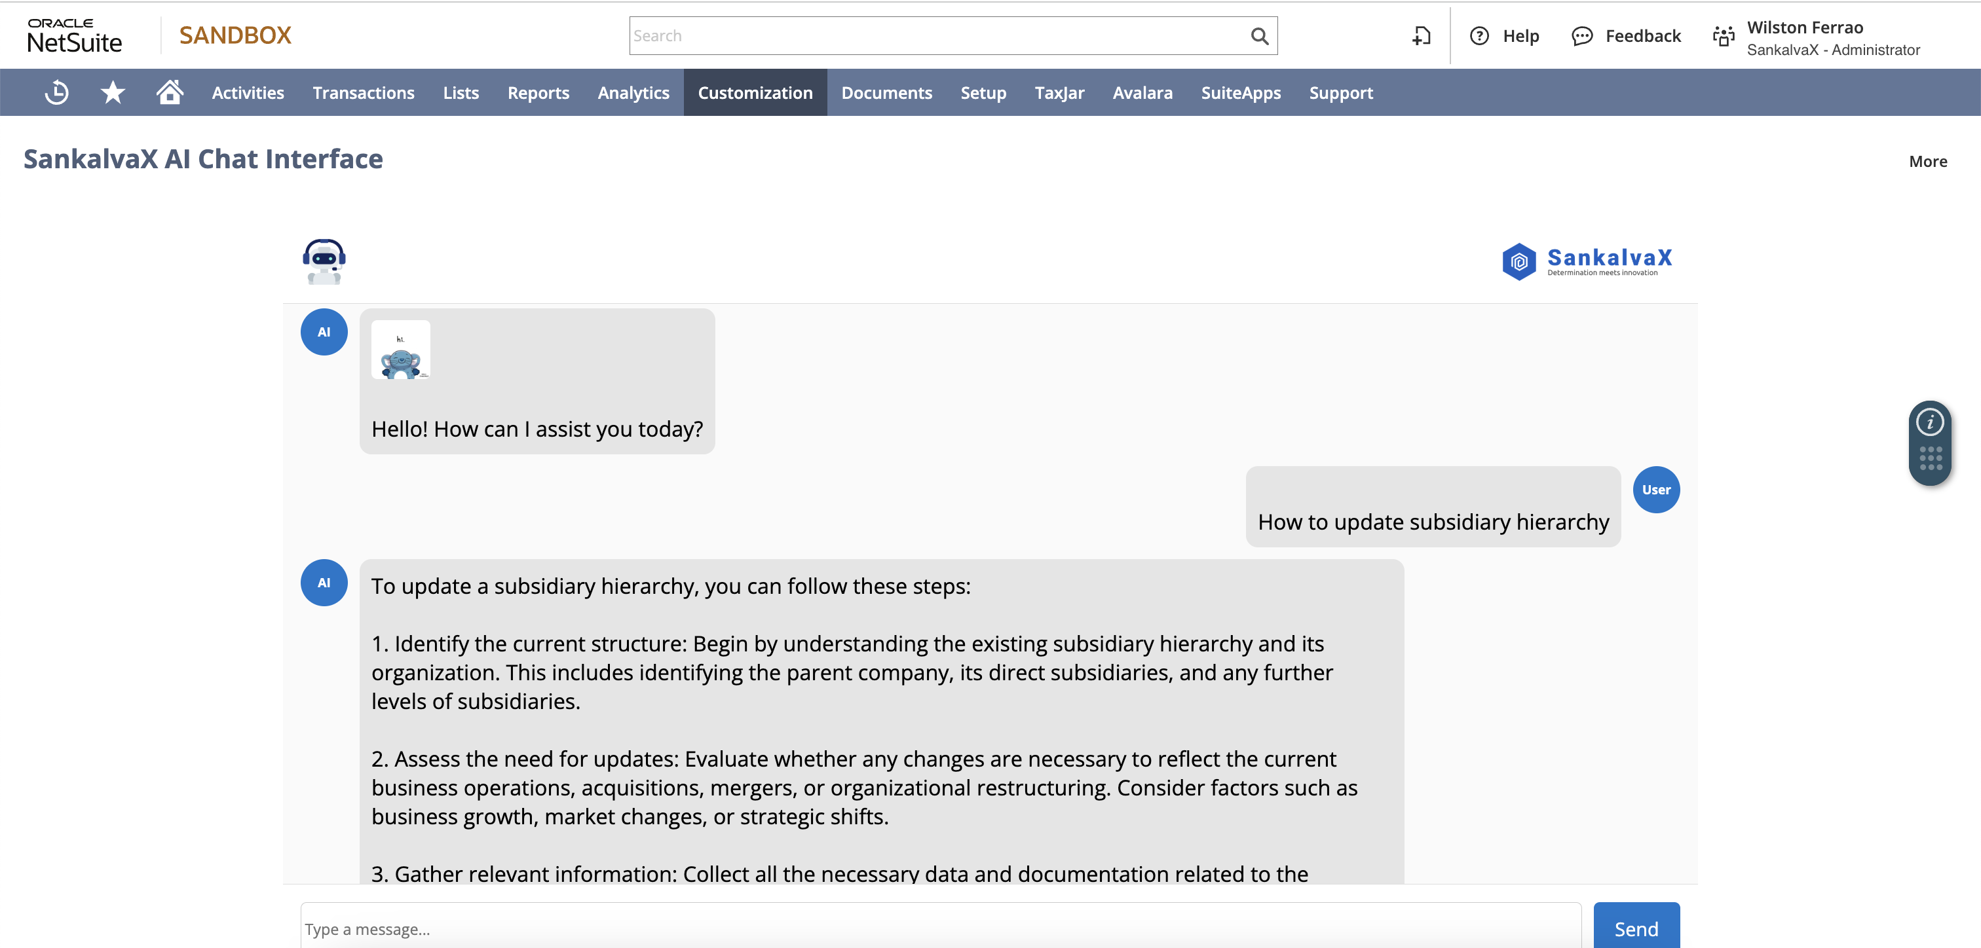Open the change role icon
This screenshot has width=1981, height=948.
point(1724,36)
